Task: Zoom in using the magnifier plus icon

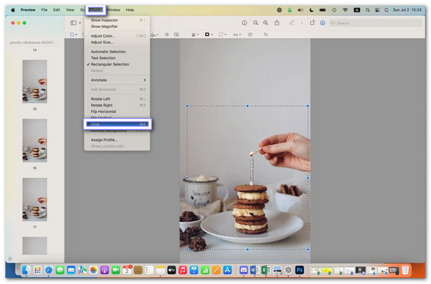Action: (x=266, y=23)
